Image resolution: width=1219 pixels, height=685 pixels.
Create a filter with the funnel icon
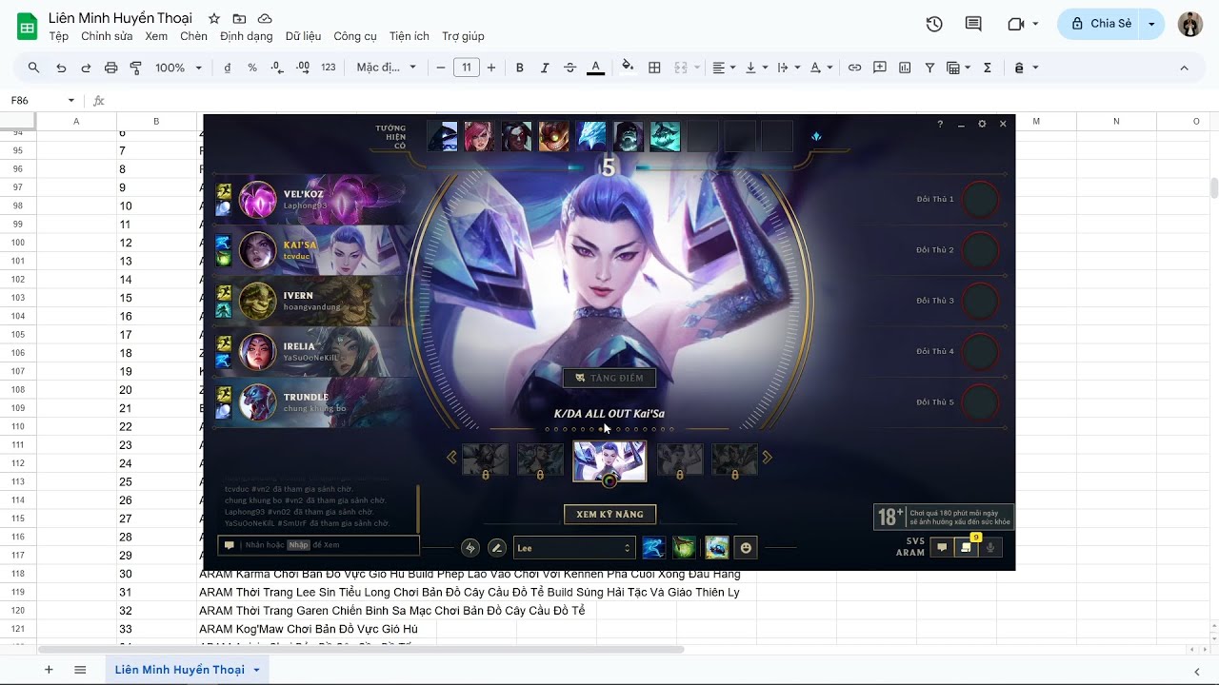click(x=929, y=68)
